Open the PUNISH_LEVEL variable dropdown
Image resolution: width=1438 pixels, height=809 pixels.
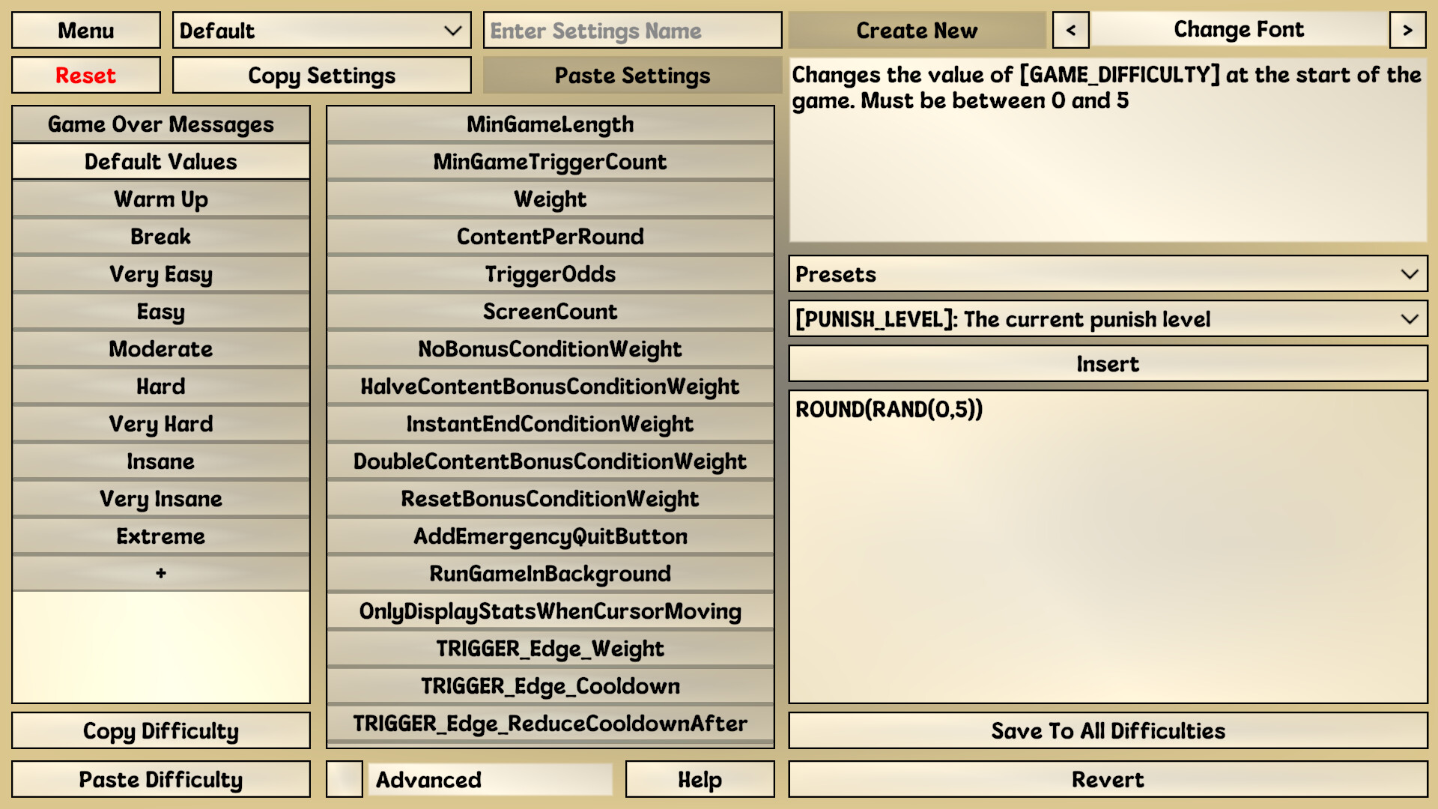[1108, 319]
